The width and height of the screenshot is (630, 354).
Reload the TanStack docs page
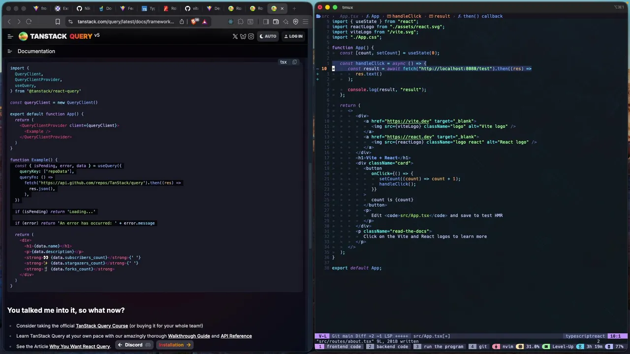coord(29,22)
